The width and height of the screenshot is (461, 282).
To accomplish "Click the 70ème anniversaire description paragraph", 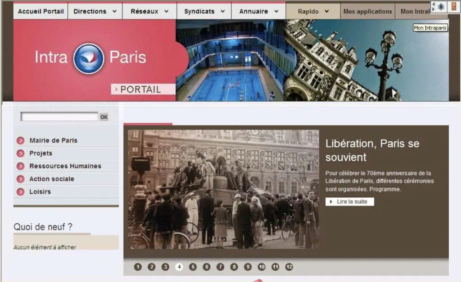I will [x=380, y=181].
